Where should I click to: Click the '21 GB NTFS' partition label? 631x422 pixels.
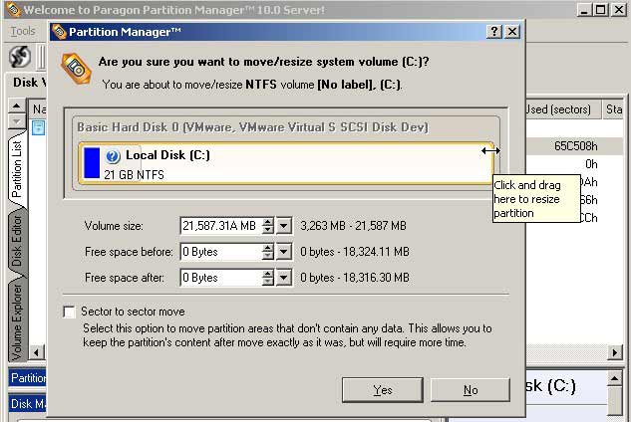click(134, 175)
